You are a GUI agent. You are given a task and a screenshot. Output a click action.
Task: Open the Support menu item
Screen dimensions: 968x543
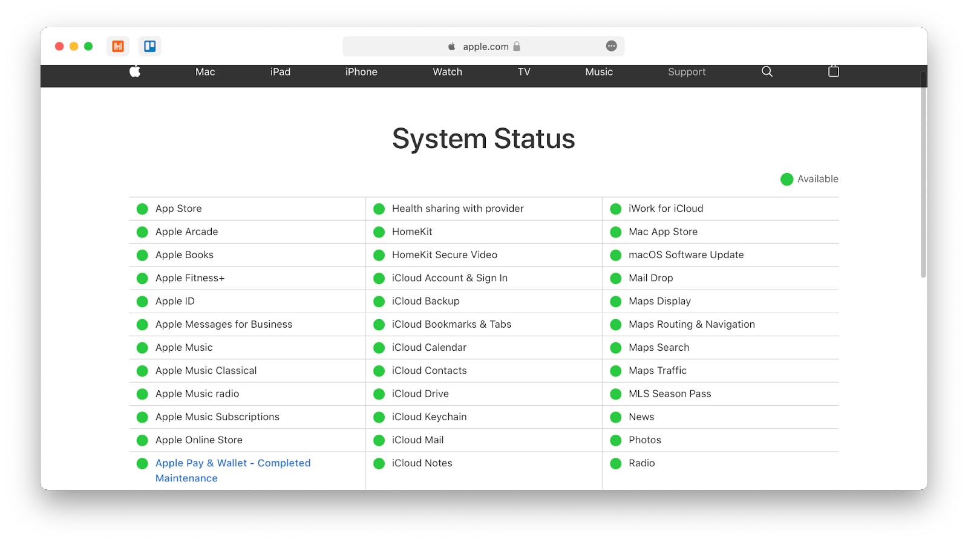(x=687, y=71)
